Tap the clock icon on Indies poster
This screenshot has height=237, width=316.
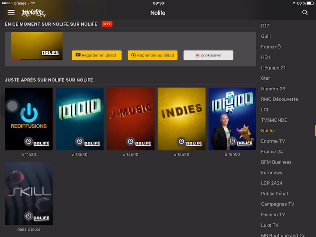point(181,141)
